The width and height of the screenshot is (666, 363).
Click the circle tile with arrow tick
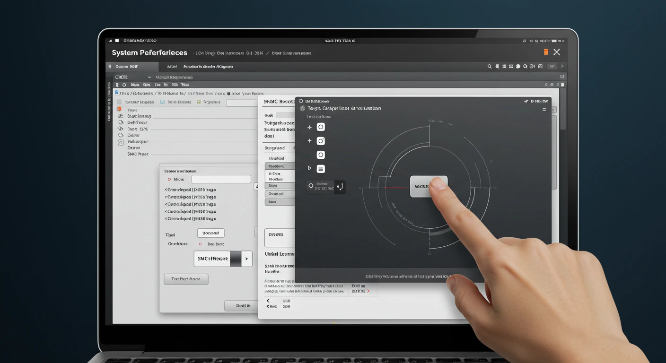click(321, 141)
